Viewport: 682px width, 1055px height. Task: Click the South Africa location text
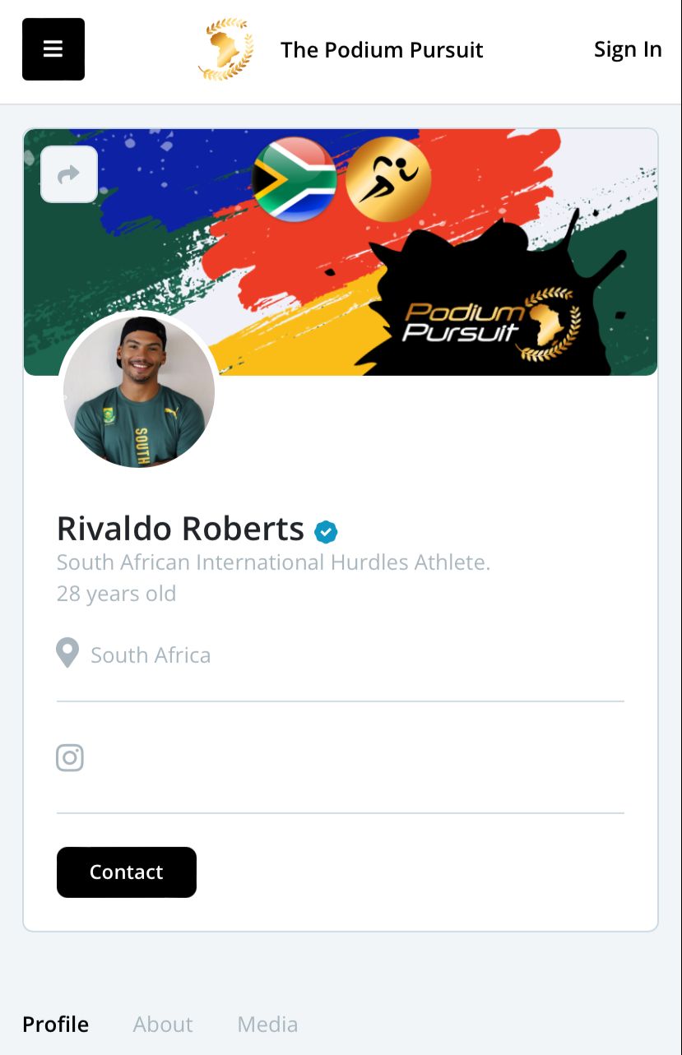(151, 655)
